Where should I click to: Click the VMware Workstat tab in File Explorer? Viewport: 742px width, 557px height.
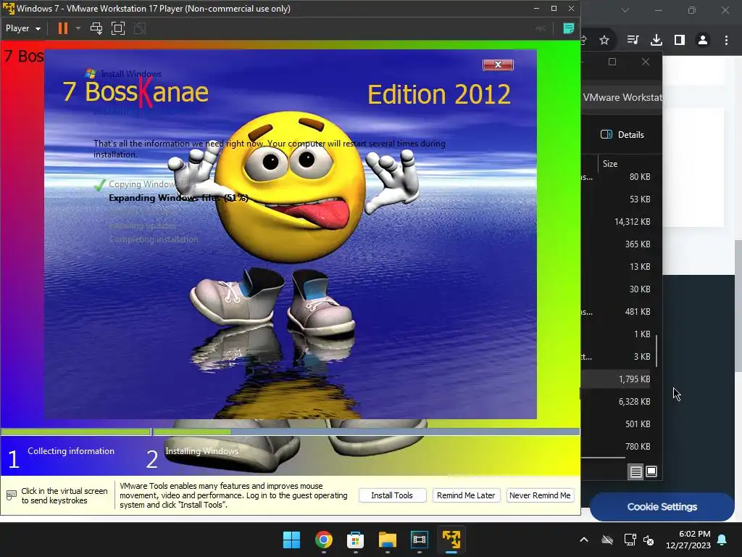(622, 98)
